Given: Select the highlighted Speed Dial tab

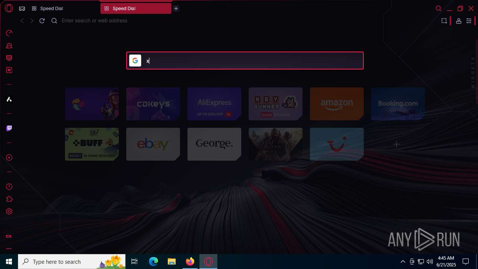Looking at the screenshot, I should point(136,9).
